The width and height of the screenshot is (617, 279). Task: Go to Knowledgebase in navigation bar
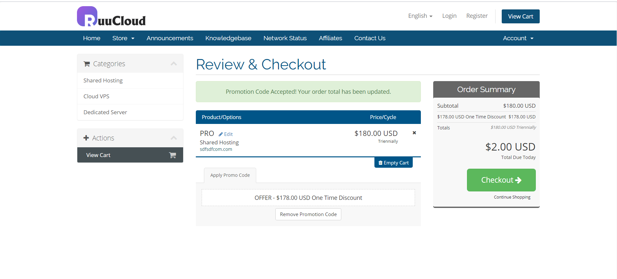pyautogui.click(x=228, y=38)
